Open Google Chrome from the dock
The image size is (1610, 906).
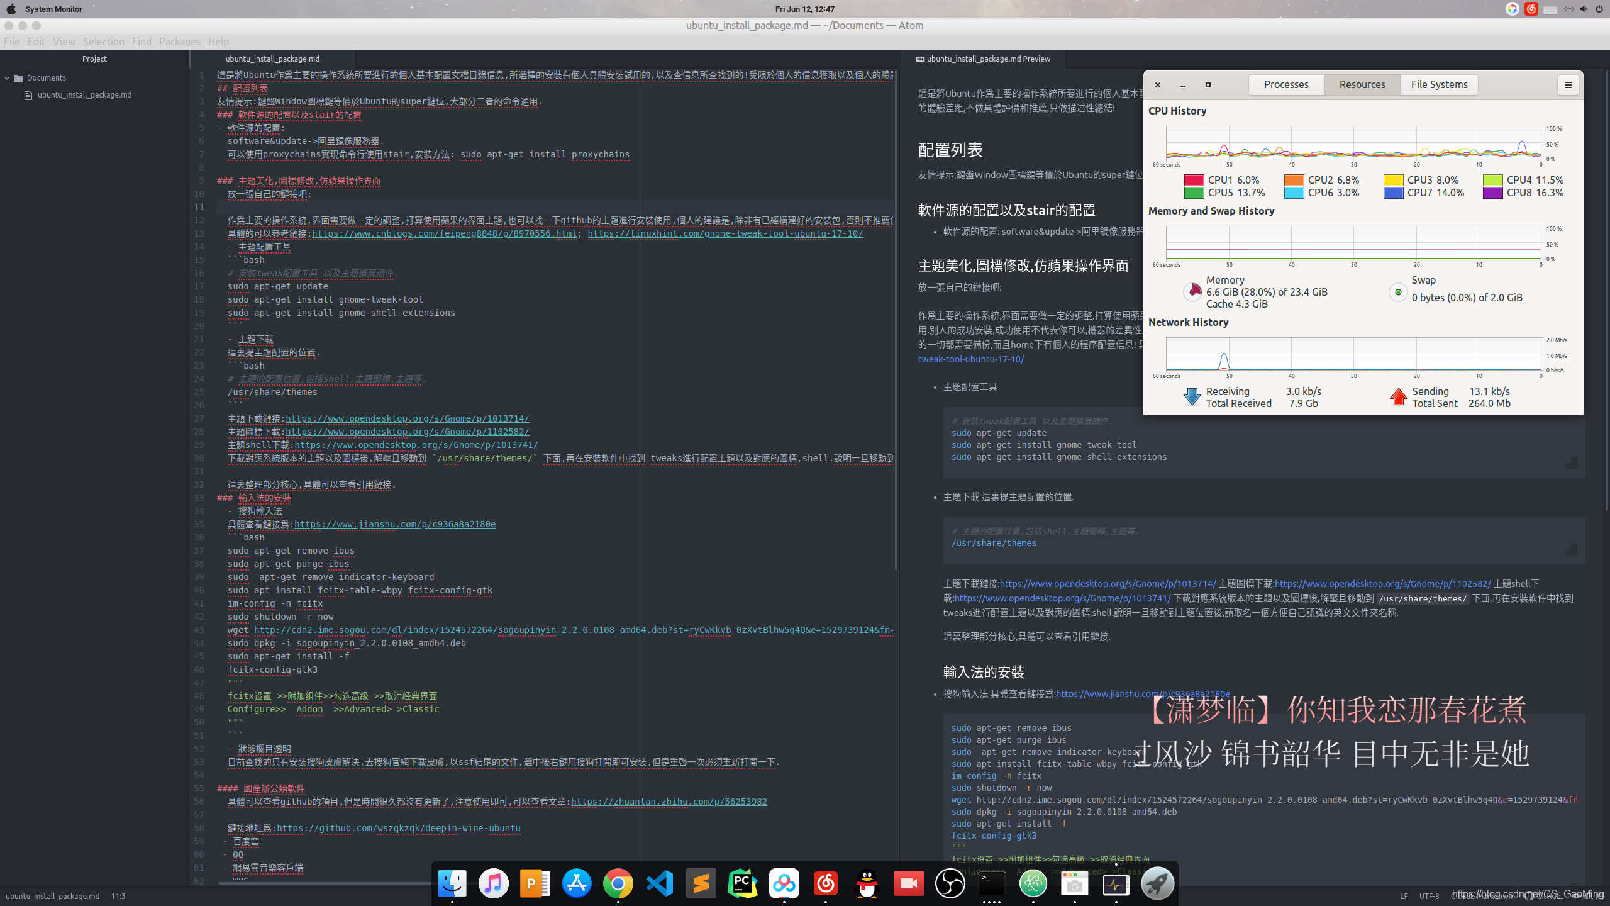click(618, 884)
